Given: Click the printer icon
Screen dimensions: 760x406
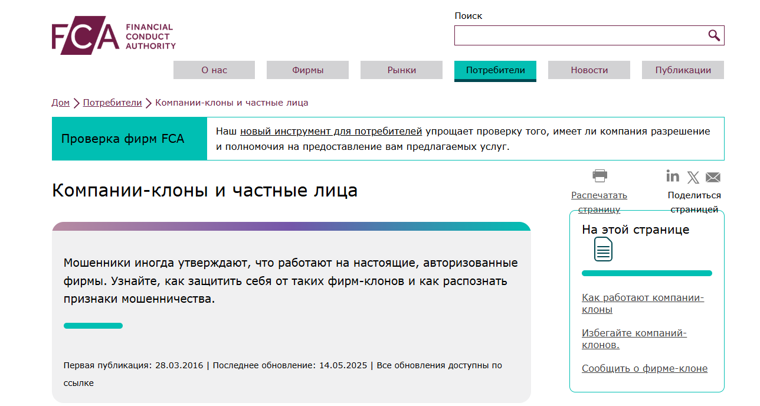Looking at the screenshot, I should [600, 175].
